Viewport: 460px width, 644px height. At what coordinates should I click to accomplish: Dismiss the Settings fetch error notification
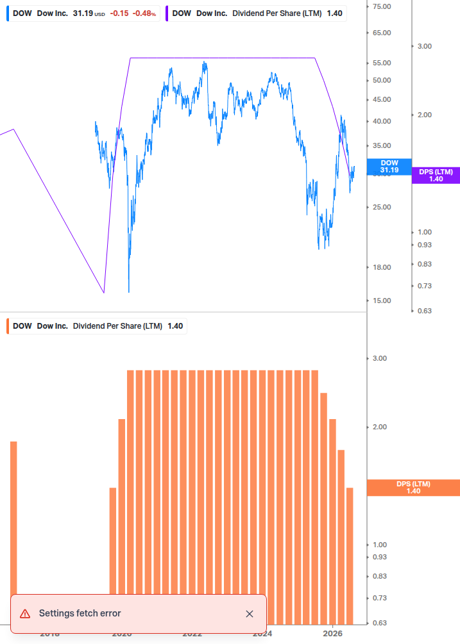249,614
